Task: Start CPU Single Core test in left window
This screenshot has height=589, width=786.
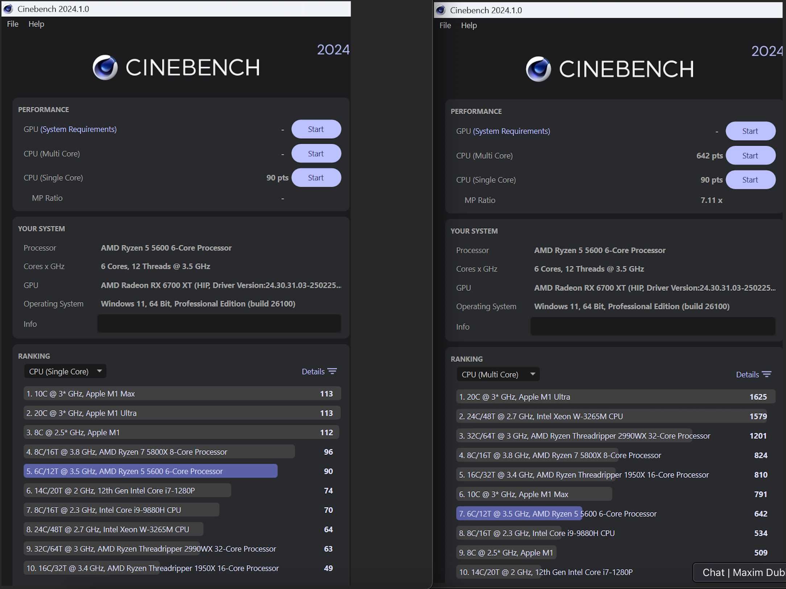Action: click(316, 177)
